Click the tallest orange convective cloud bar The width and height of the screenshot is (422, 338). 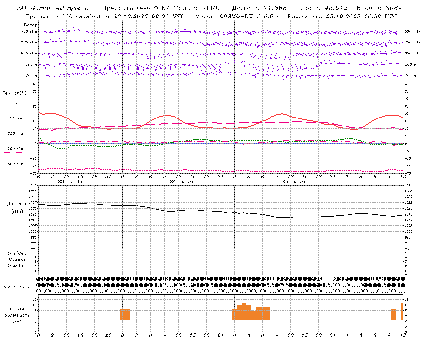244,311
